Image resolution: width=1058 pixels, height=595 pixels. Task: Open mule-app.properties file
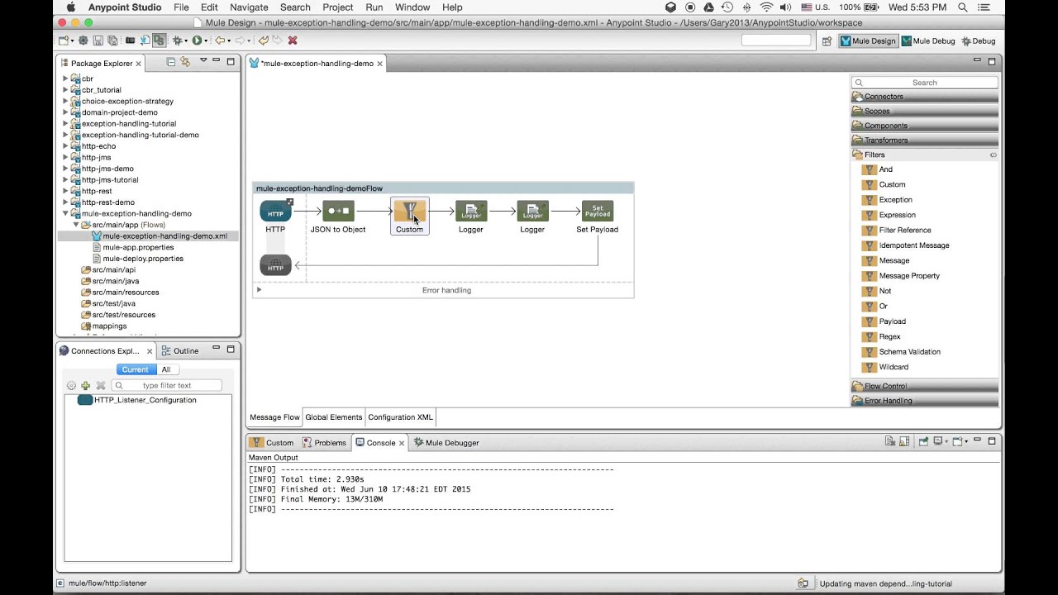(138, 247)
